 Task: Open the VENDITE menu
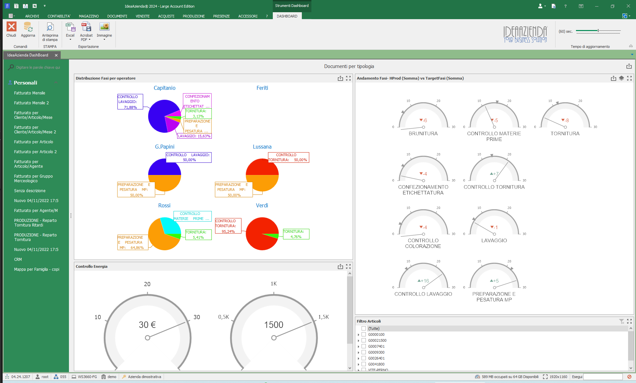click(143, 16)
